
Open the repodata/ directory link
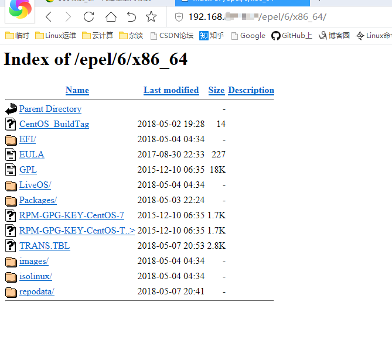37,291
